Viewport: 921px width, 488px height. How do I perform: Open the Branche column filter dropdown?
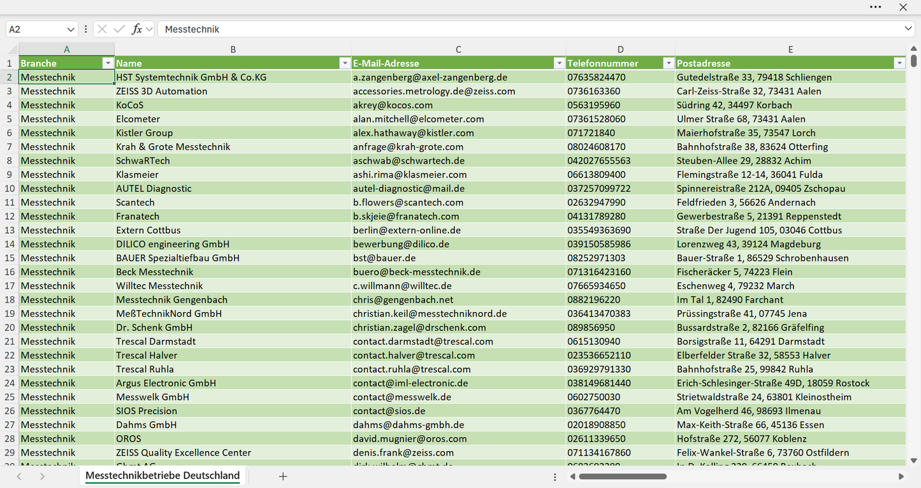click(x=108, y=63)
